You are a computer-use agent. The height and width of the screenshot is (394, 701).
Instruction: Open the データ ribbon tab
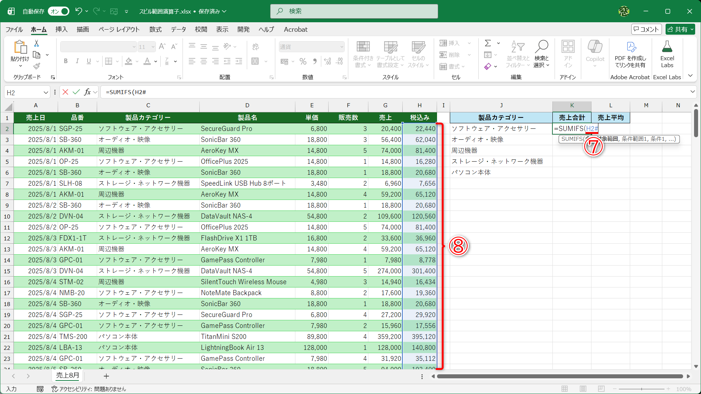(178, 30)
